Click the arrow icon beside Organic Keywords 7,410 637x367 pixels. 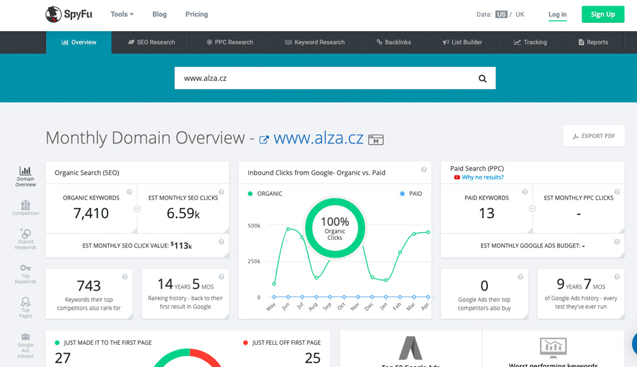(137, 209)
